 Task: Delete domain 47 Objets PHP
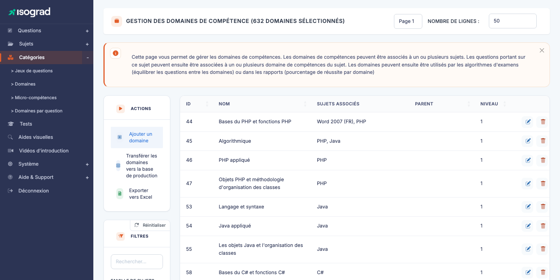pyautogui.click(x=542, y=184)
